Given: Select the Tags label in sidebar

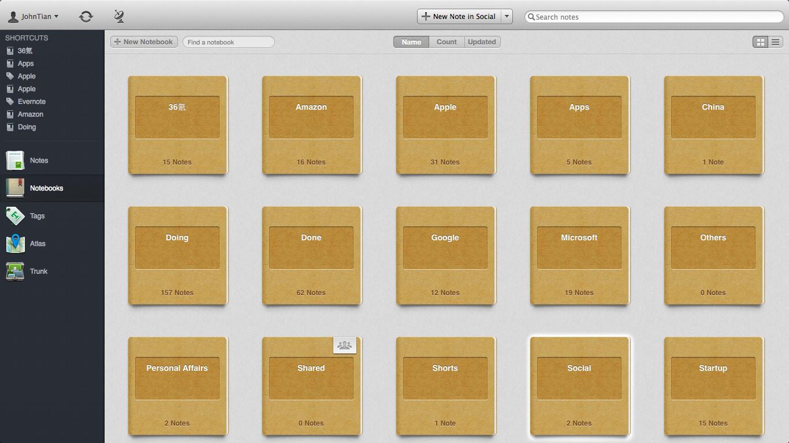Looking at the screenshot, I should tap(38, 216).
